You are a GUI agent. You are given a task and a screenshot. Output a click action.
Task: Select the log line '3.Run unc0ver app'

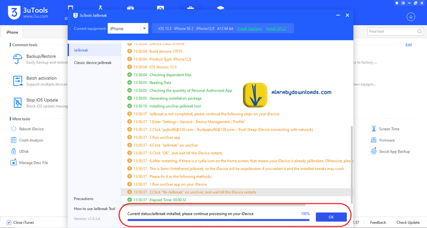pyautogui.click(x=165, y=137)
